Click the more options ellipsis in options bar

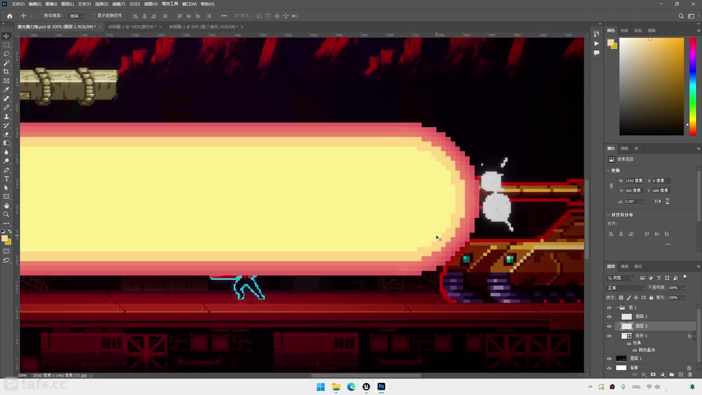point(224,16)
